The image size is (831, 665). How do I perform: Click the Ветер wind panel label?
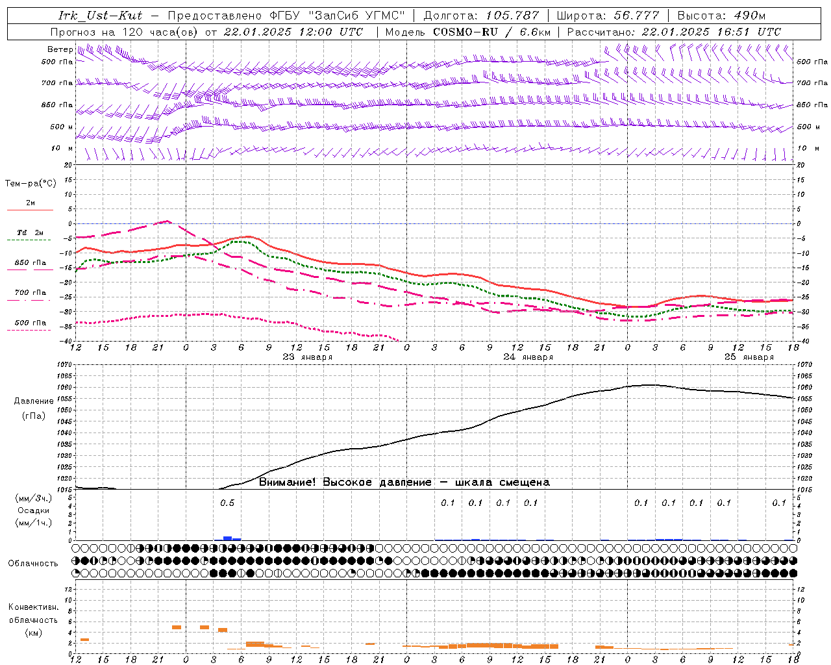[x=60, y=49]
